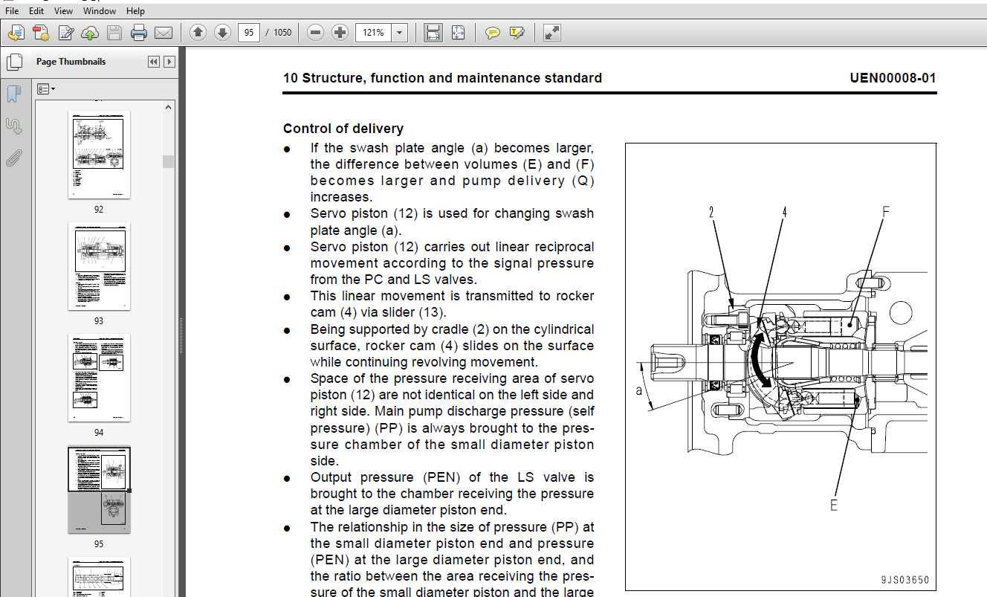Click the page header '10 Structure, function and maintenance standard'
Image resolution: width=987 pixels, height=597 pixels.
click(442, 78)
